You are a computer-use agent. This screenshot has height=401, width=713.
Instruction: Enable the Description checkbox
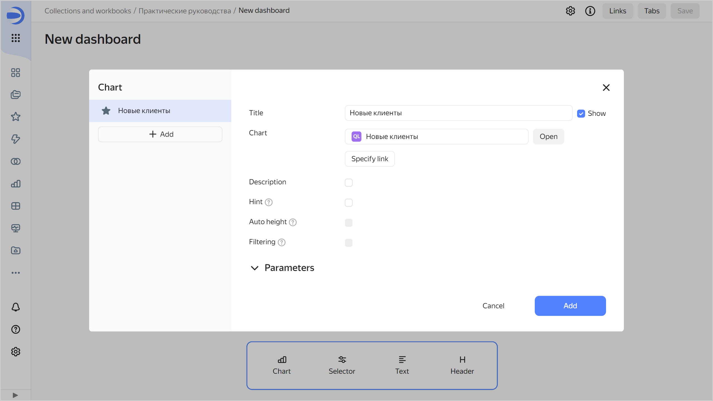pyautogui.click(x=348, y=182)
